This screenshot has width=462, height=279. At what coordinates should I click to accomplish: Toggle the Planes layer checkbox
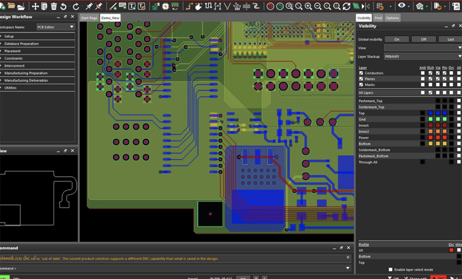point(361,79)
